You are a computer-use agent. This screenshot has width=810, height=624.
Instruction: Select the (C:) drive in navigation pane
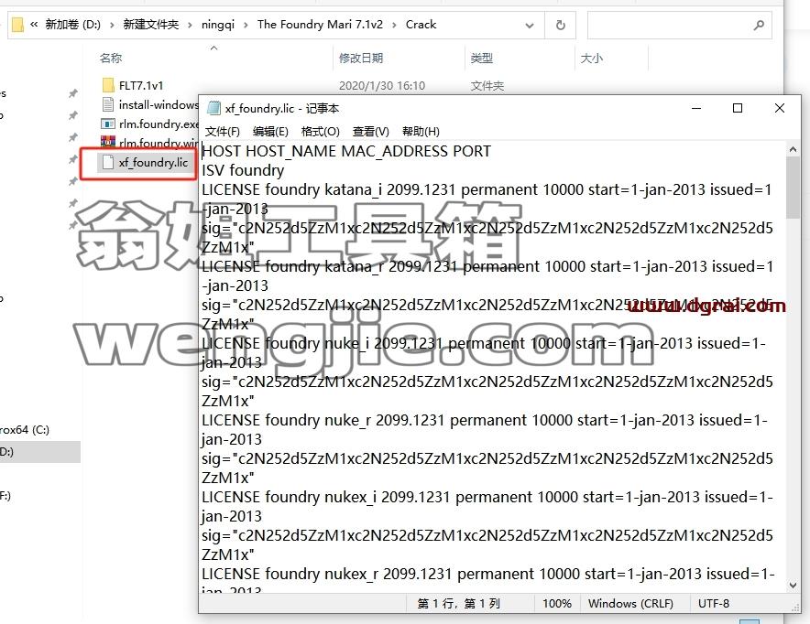(24, 430)
